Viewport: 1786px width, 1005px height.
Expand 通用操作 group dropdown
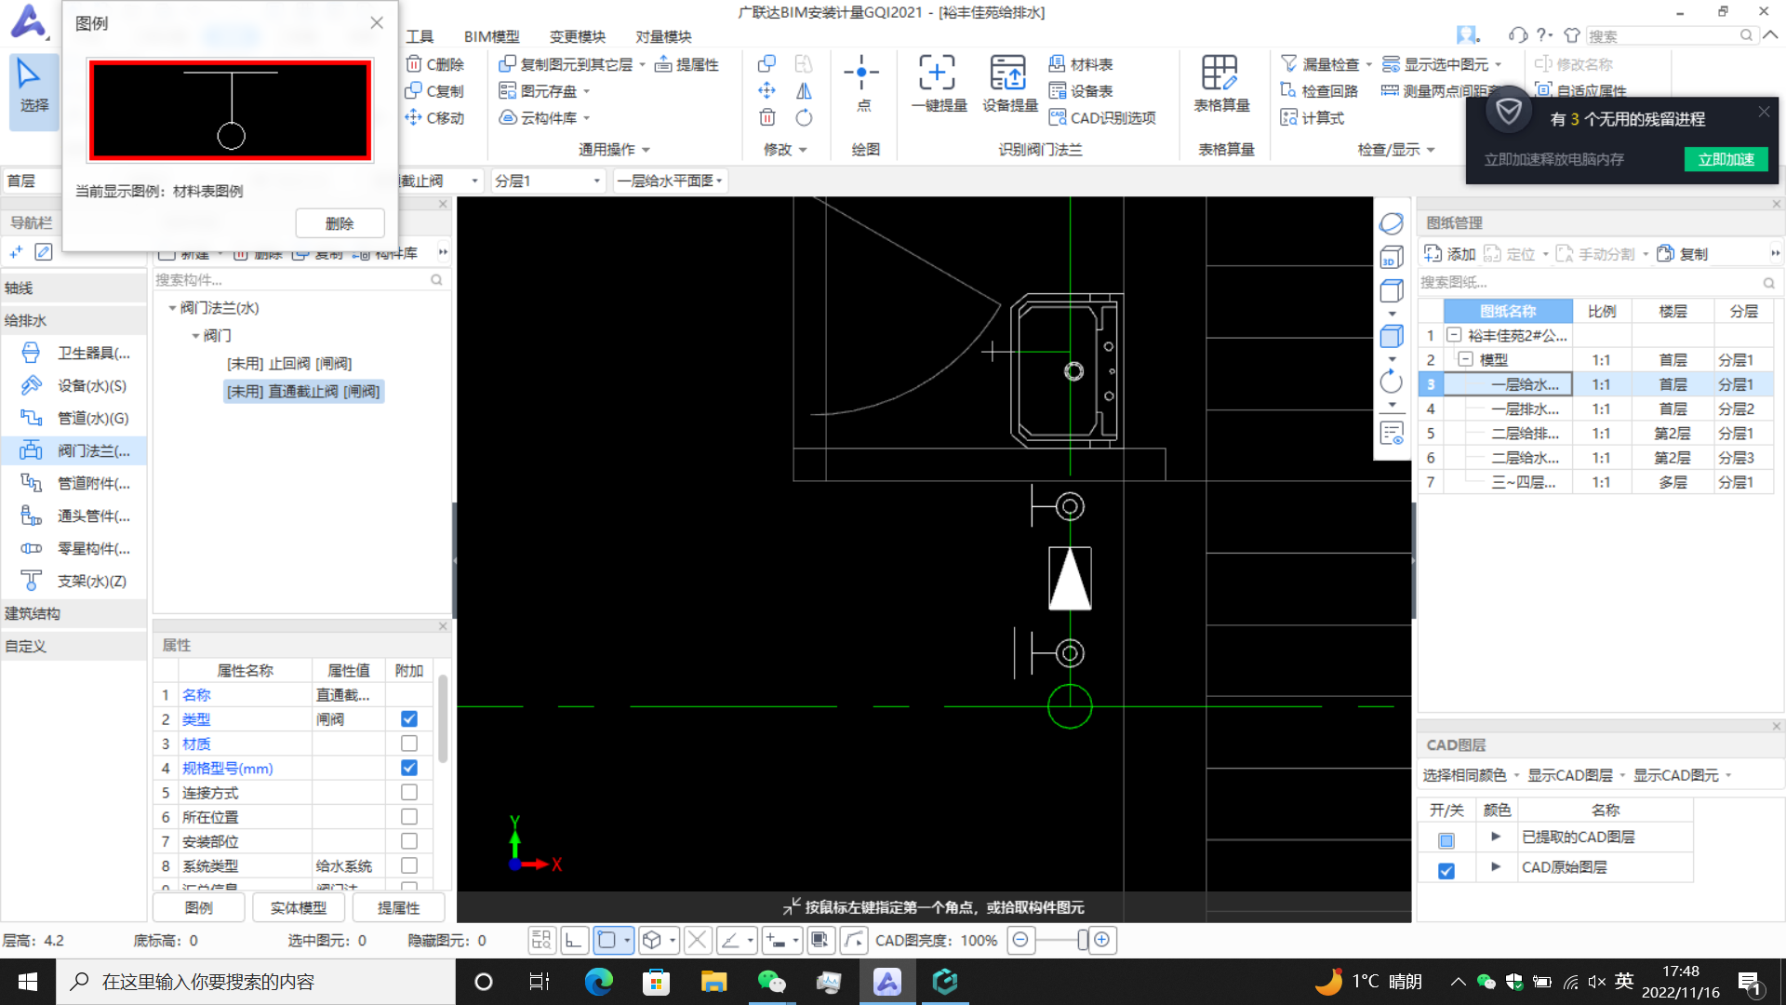coord(614,149)
